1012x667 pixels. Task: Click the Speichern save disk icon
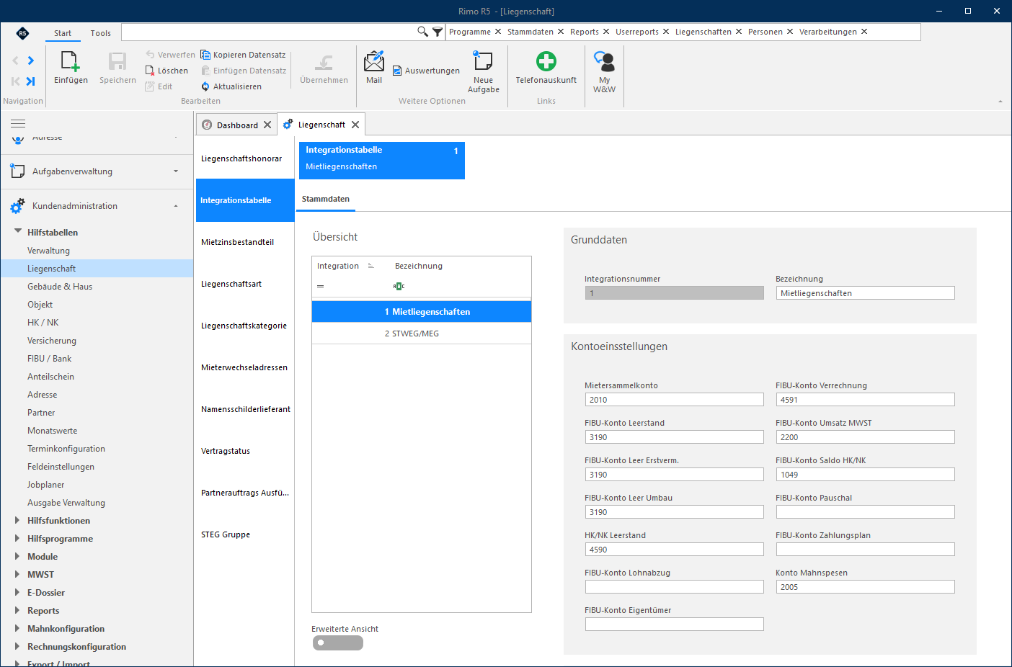tap(117, 62)
